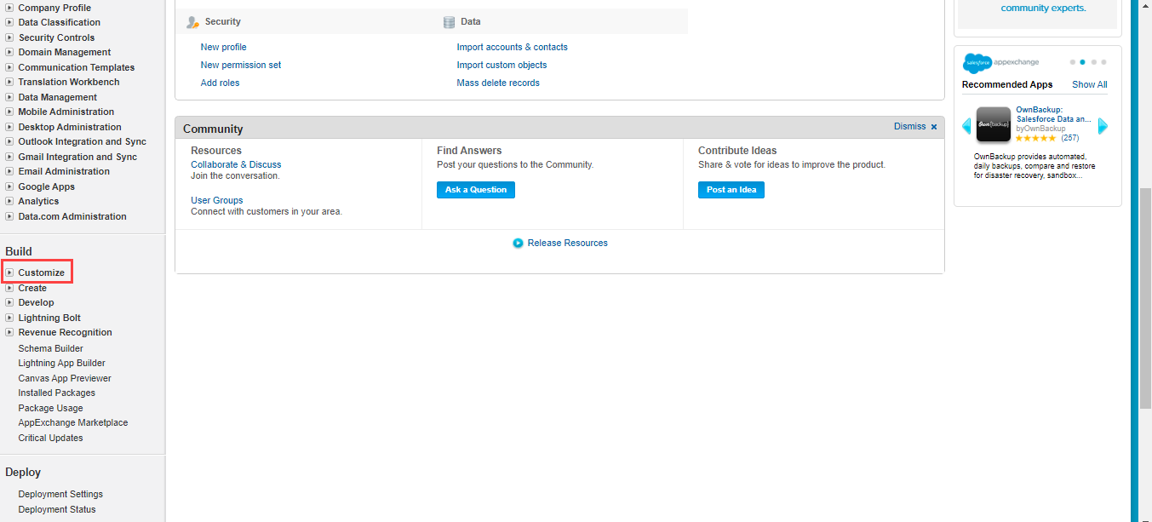Click the Post an Idea button
Screen dimensions: 1152x522
coord(731,190)
